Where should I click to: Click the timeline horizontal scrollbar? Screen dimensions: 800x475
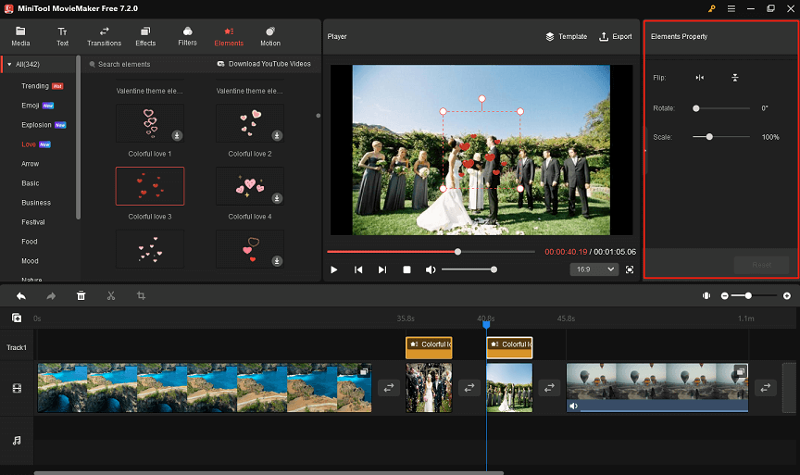point(269,473)
